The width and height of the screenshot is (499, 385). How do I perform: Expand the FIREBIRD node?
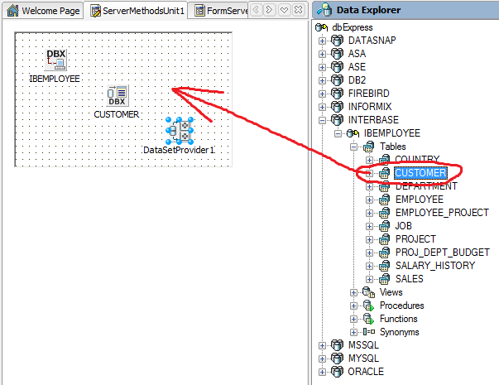pyautogui.click(x=322, y=94)
